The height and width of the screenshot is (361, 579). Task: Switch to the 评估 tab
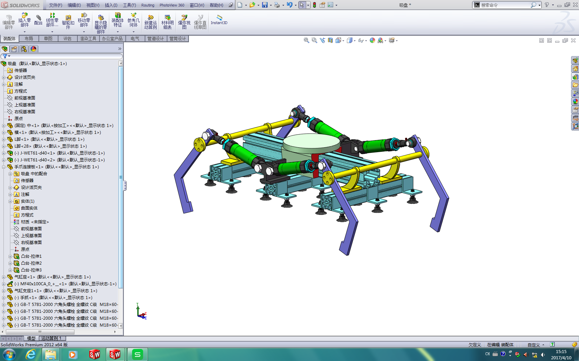pos(67,39)
